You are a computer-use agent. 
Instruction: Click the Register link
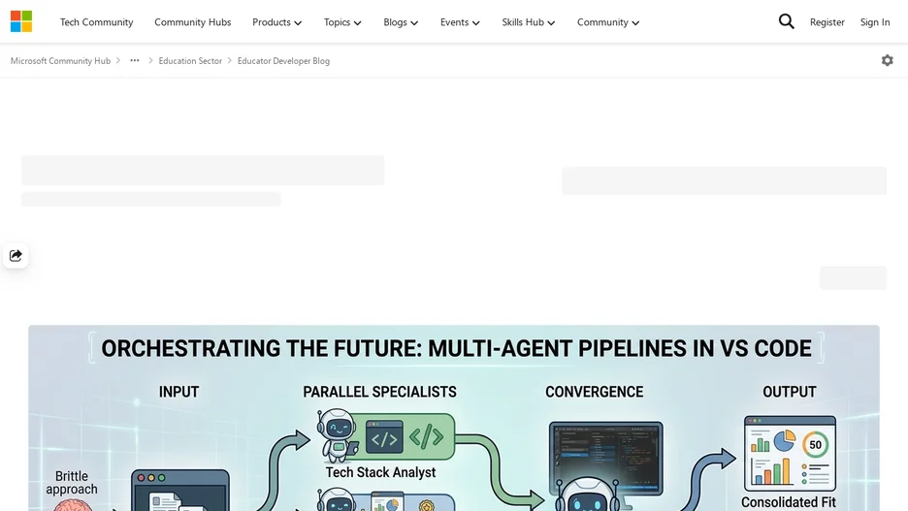[x=827, y=22]
